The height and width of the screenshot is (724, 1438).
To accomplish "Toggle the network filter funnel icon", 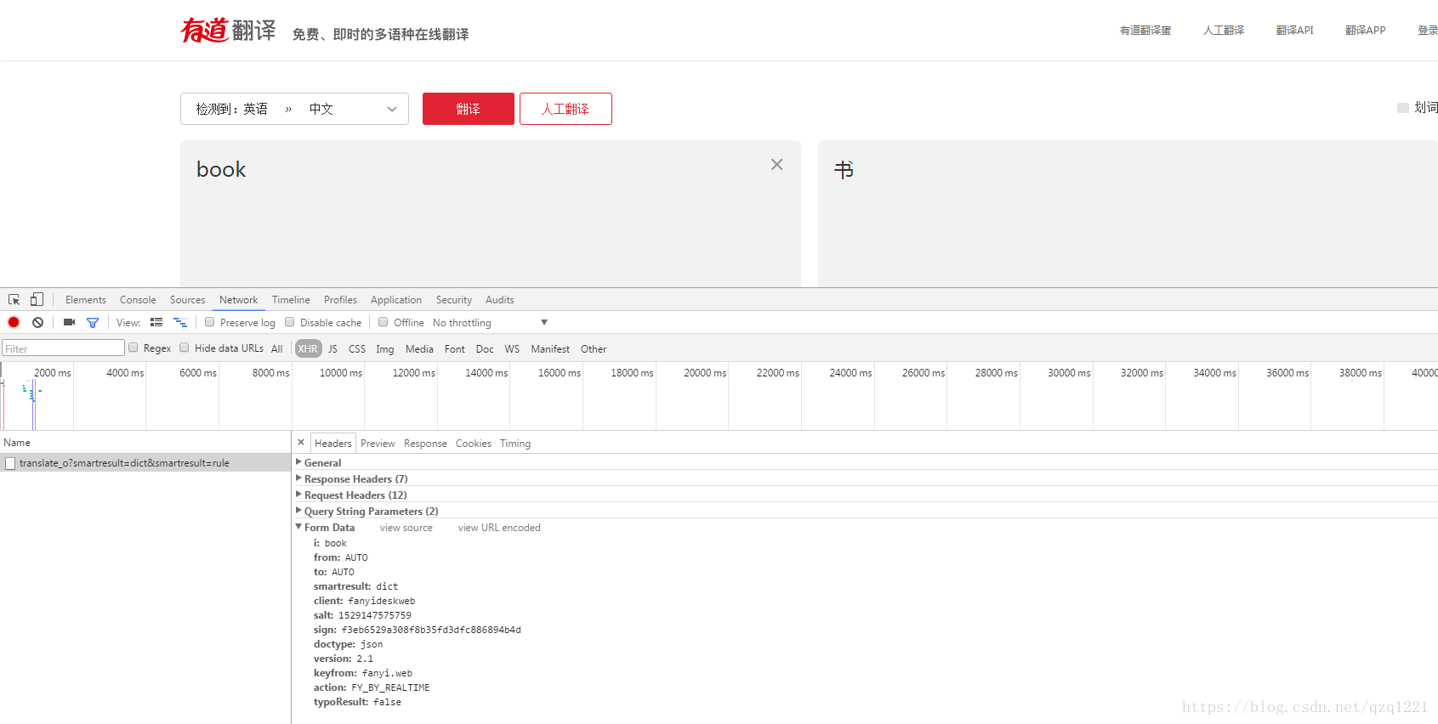I will 93,323.
